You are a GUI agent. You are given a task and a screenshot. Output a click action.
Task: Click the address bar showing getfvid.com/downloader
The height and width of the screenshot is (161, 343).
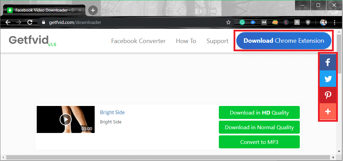[135, 22]
